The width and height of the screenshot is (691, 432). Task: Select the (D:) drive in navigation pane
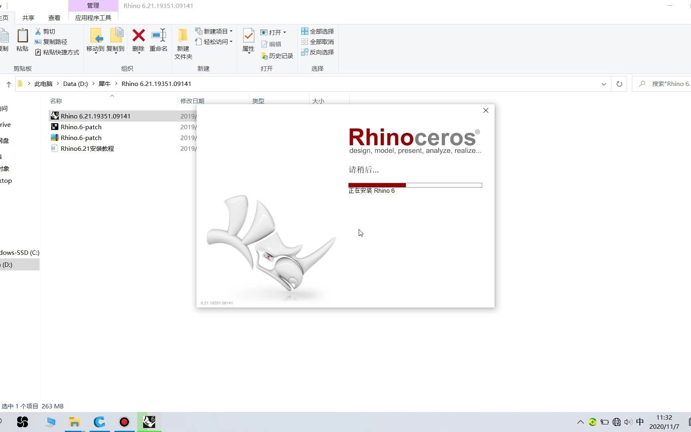20,264
